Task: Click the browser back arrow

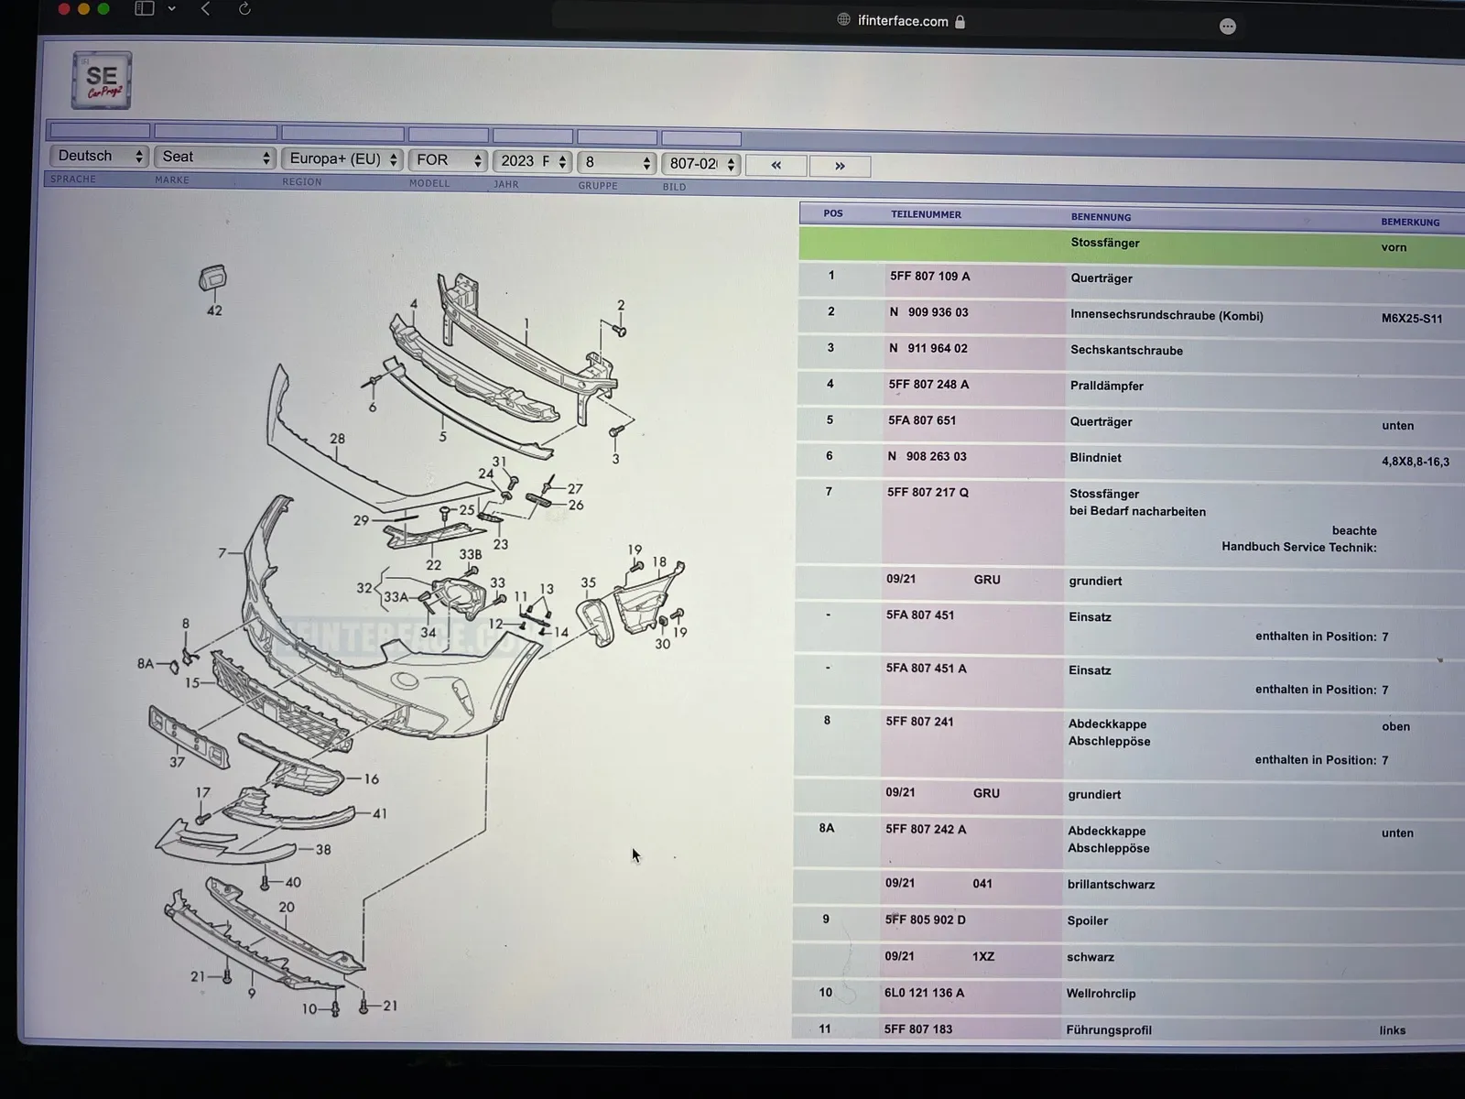Action: [x=206, y=8]
